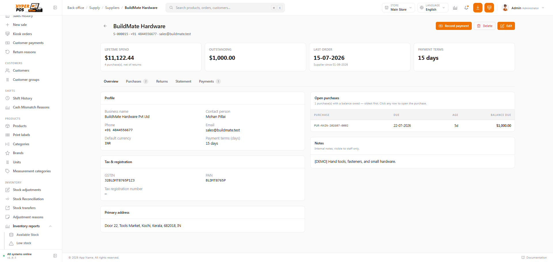Open notifications bell
Viewport: 553px width, 262px height.
pyautogui.click(x=466, y=8)
